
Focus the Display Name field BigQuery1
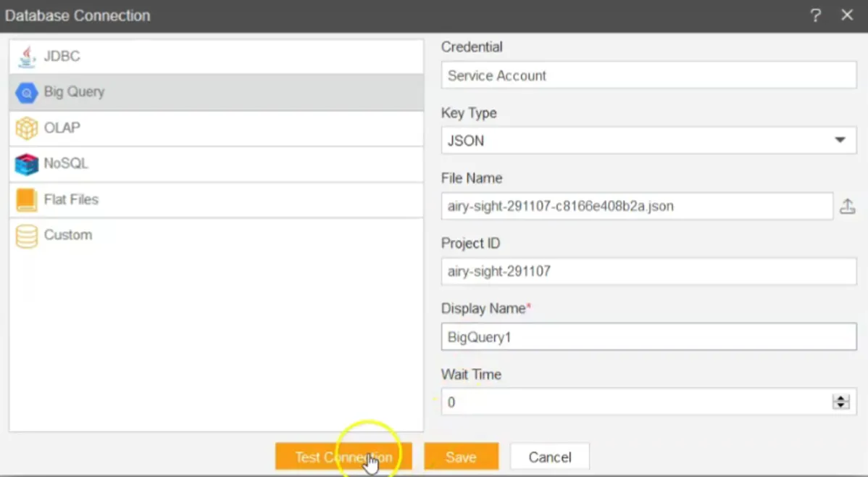[x=648, y=337]
